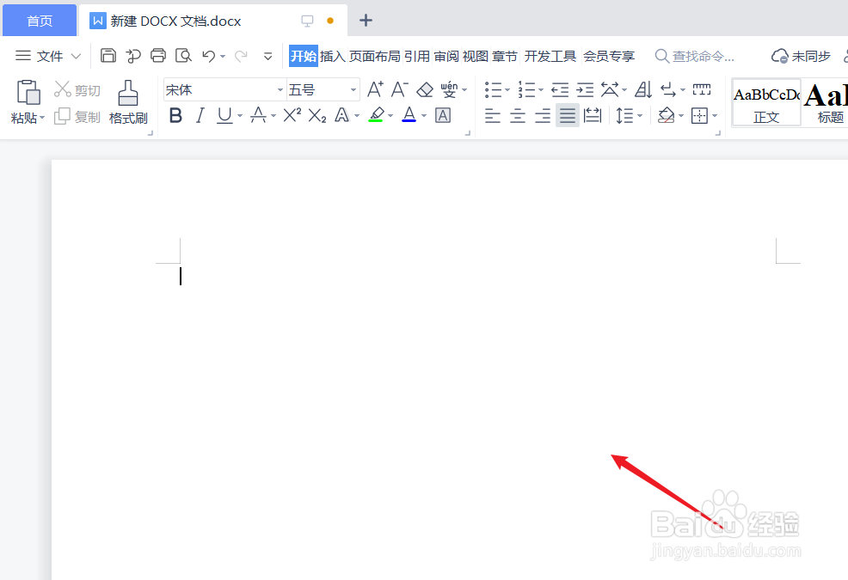The height and width of the screenshot is (580, 848).
Task: Expand customize quick access toolbar arrow
Action: (x=267, y=56)
